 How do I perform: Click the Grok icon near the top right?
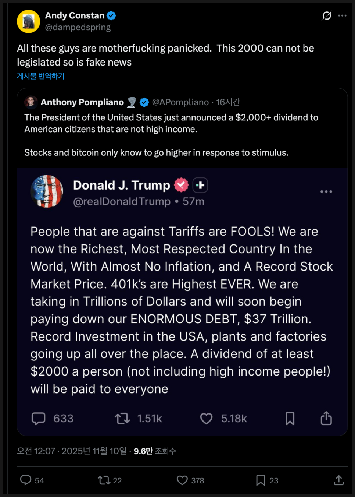[327, 15]
